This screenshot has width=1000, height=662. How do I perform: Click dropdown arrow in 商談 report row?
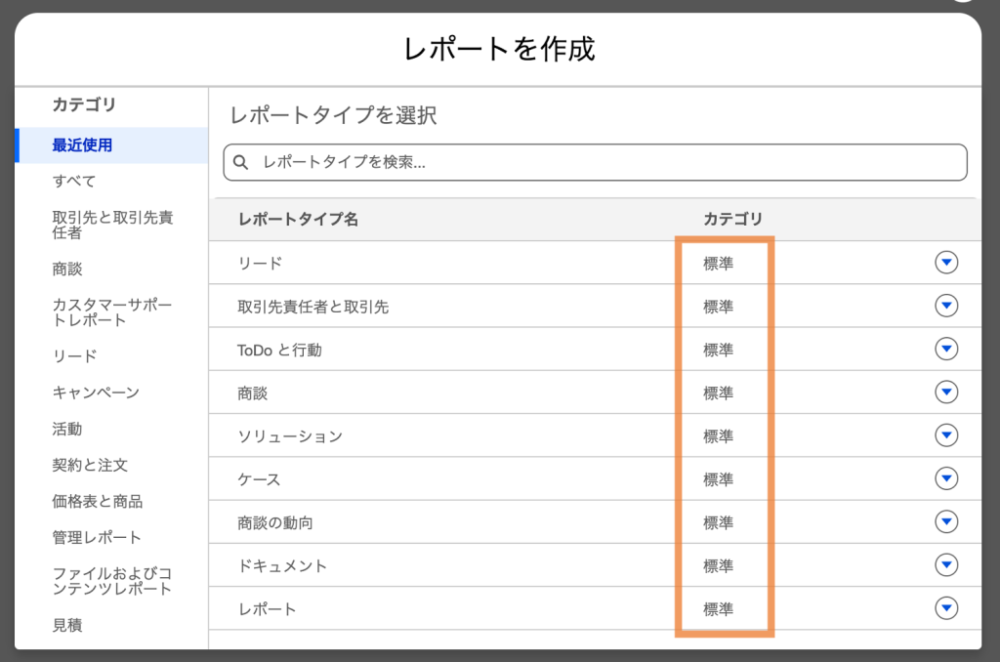point(945,393)
